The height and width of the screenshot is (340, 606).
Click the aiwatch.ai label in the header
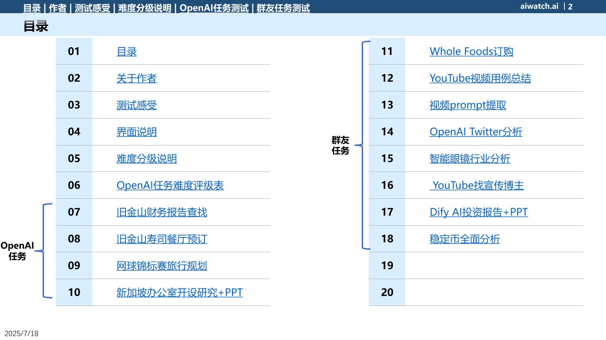tap(539, 6)
